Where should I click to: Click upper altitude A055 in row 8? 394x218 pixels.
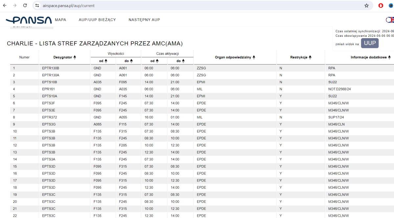coord(123,117)
